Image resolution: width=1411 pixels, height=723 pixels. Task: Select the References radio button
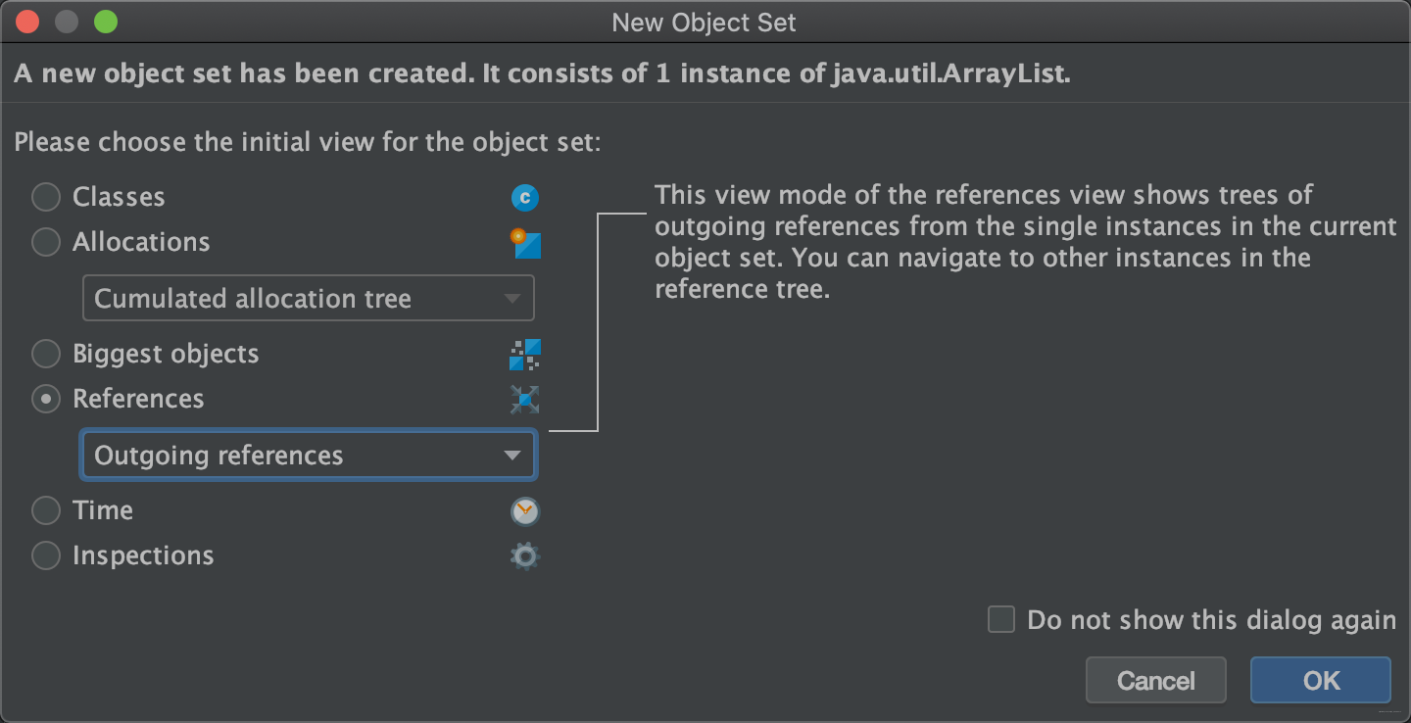coord(46,400)
